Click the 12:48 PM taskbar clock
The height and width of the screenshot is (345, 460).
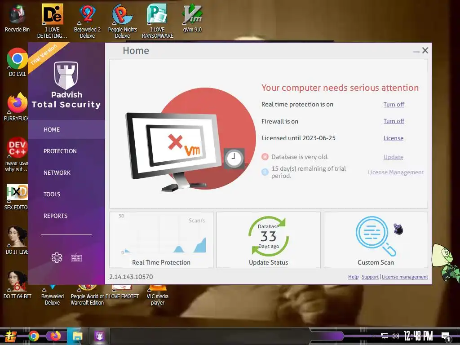pos(418,336)
